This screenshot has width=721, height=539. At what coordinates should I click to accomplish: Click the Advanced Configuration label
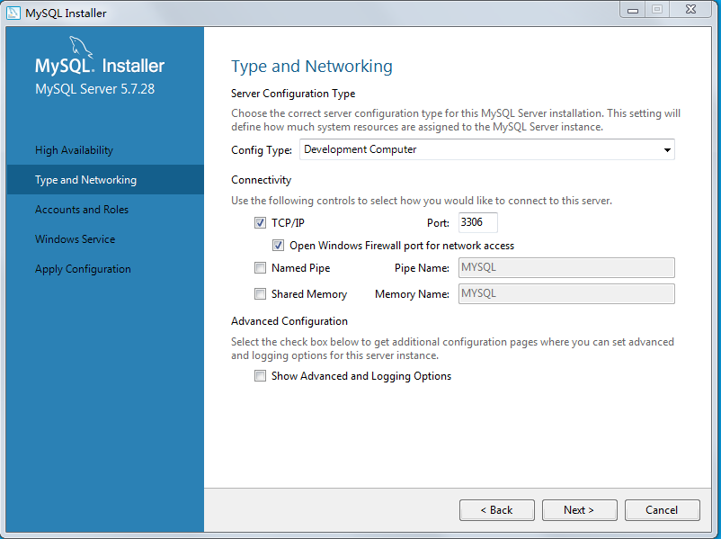point(289,321)
